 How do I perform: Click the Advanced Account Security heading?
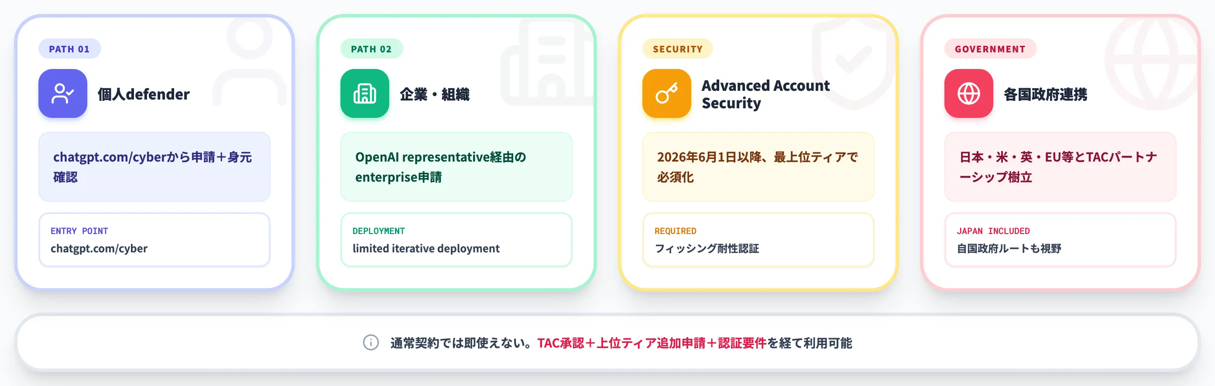point(765,94)
